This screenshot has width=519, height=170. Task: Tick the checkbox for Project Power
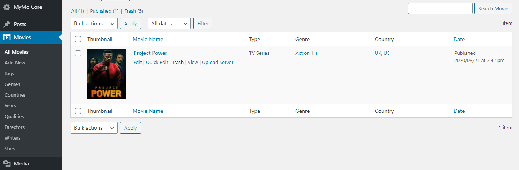(x=78, y=53)
